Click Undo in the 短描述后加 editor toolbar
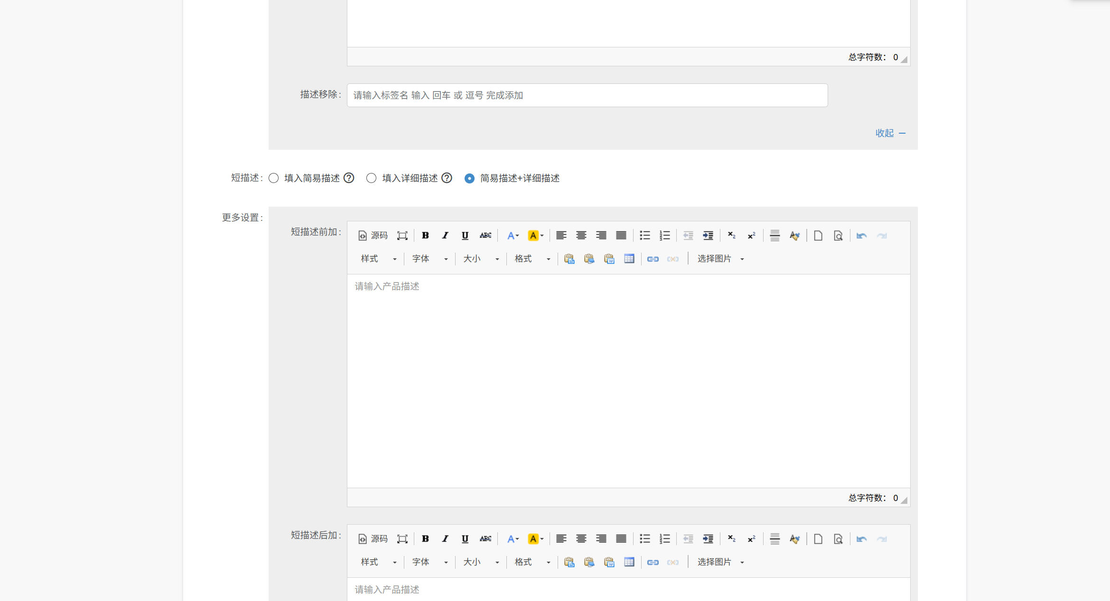Viewport: 1110px width, 601px height. point(861,539)
